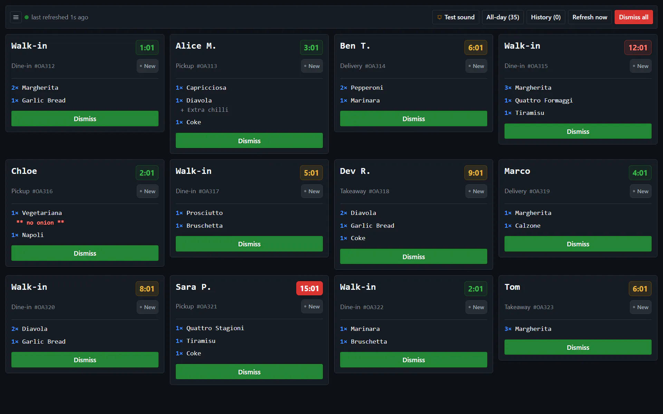Click the New badge on Chloe's order
This screenshot has height=414, width=663.
click(x=147, y=191)
